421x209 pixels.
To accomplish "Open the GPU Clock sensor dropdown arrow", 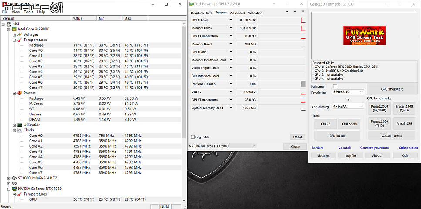I will click(x=231, y=20).
